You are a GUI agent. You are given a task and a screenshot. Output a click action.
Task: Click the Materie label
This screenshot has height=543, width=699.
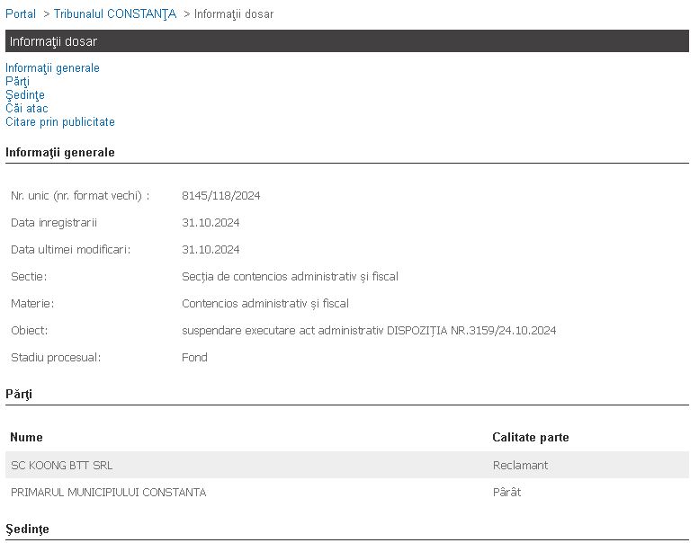[32, 303]
